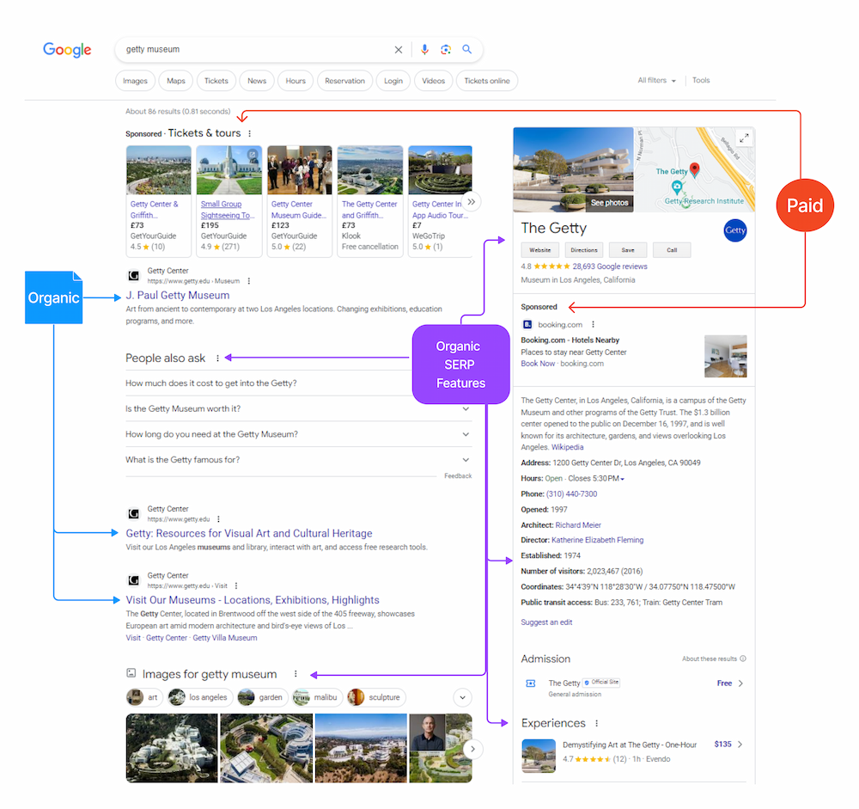Screen dimensions: 859x809
Task: Open three-dot menu beside Images for getty museum
Action: [x=295, y=674]
